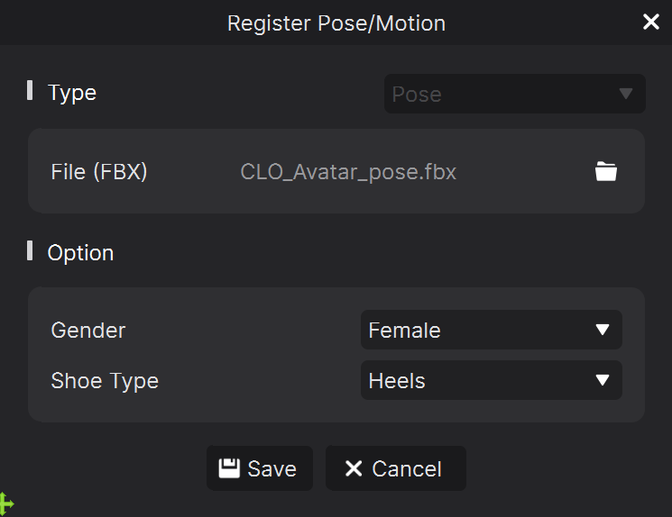The height and width of the screenshot is (517, 672).
Task: Open the Gender dropdown showing Female
Action: tap(491, 330)
